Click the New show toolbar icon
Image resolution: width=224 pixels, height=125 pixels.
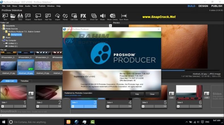[x=5, y=16]
